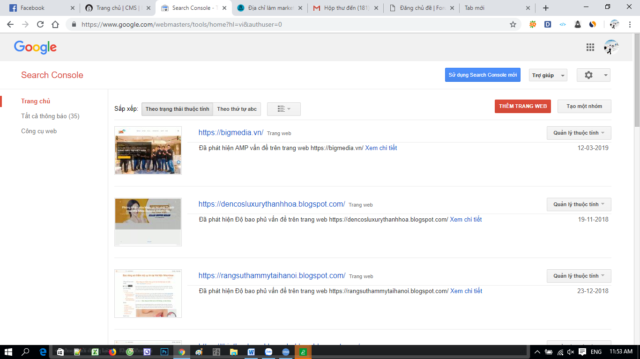The width and height of the screenshot is (640, 359).
Task: Open a new browser tab
Action: [x=546, y=8]
